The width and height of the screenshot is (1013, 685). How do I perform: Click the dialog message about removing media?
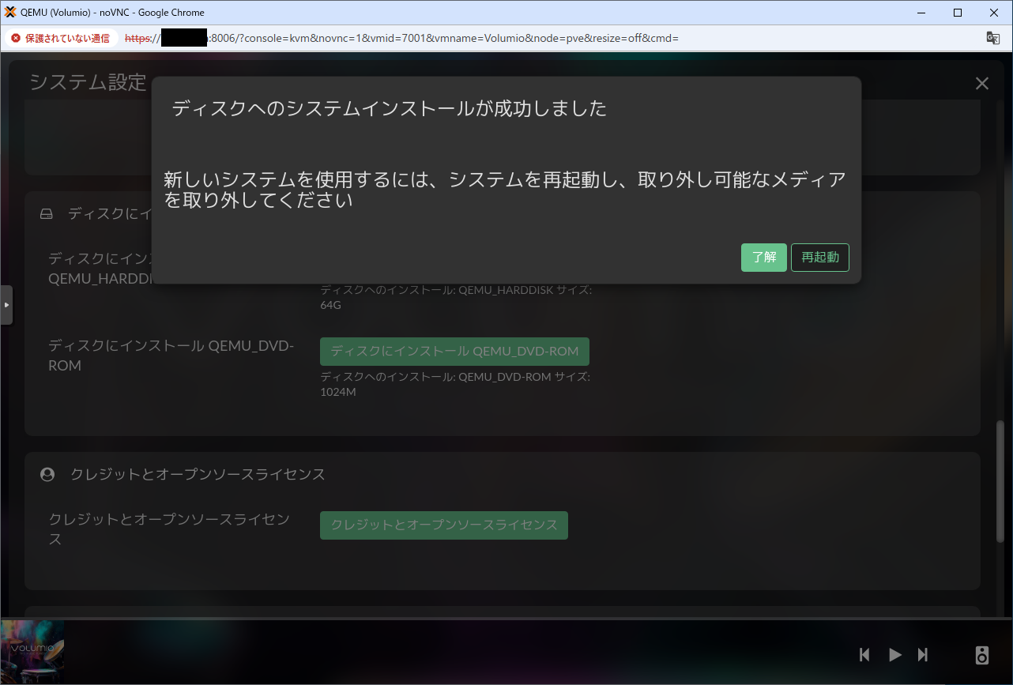pos(505,190)
